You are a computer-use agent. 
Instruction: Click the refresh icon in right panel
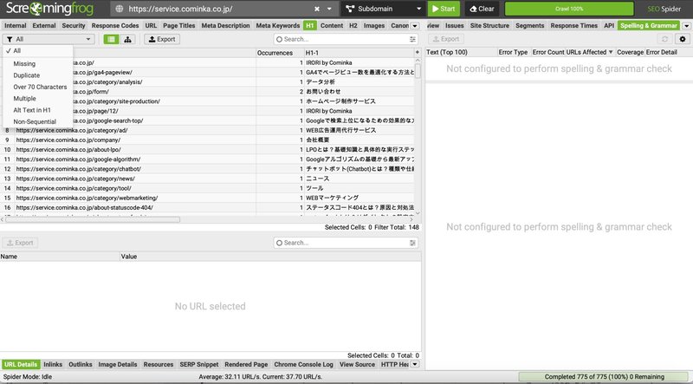point(665,39)
